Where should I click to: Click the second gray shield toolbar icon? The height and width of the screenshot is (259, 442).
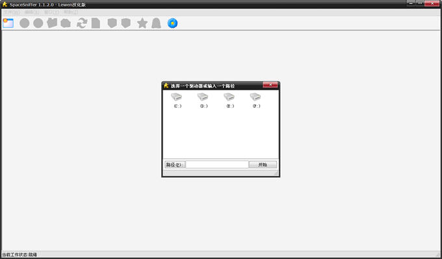126,23
